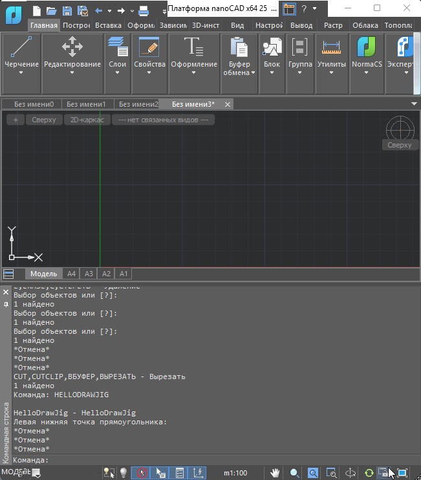Open the Буфер обмена clipboard panel
The image size is (421, 480).
pyautogui.click(x=239, y=63)
